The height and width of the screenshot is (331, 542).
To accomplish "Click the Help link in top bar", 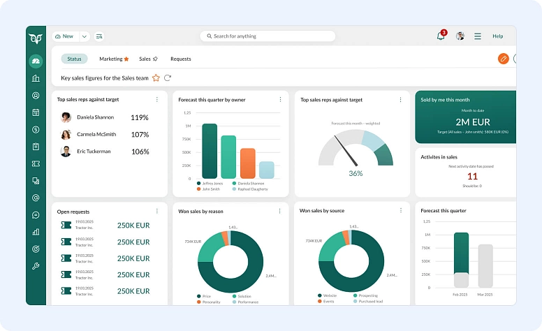I will click(497, 36).
